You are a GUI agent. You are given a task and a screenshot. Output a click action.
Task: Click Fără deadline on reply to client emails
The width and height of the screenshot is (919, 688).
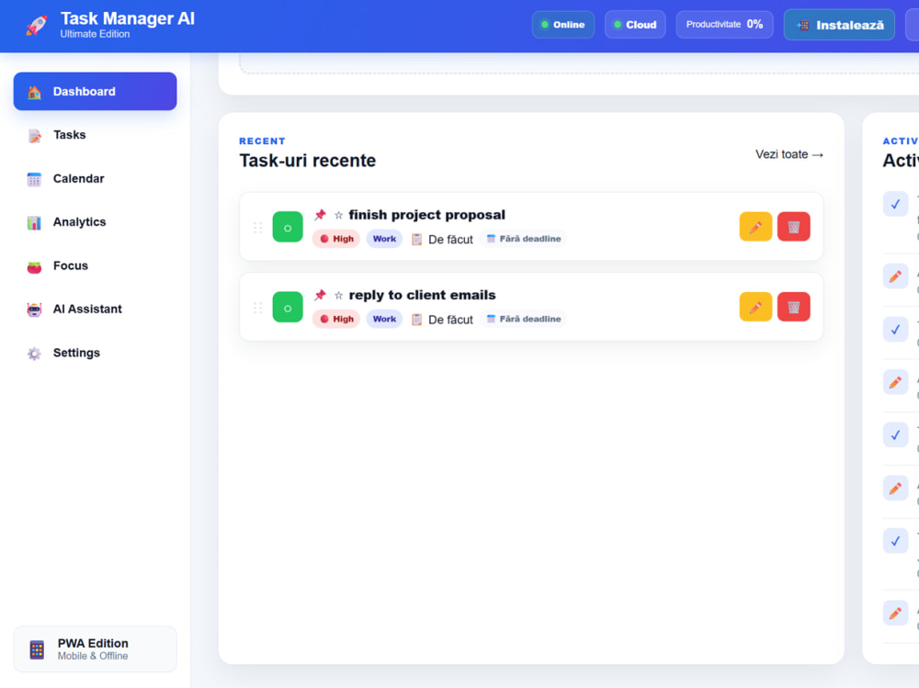click(524, 320)
